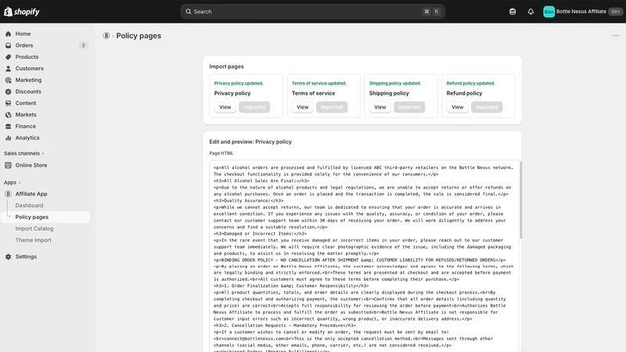
Task: Click the Content icon in sidebar
Action: click(8, 103)
